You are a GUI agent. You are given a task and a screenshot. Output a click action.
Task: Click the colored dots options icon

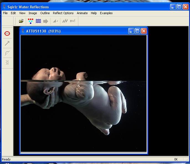30,21
